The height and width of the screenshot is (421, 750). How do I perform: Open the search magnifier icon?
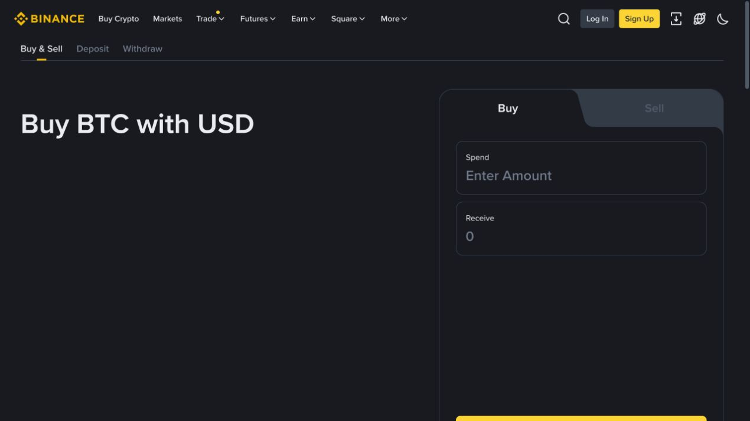564,19
